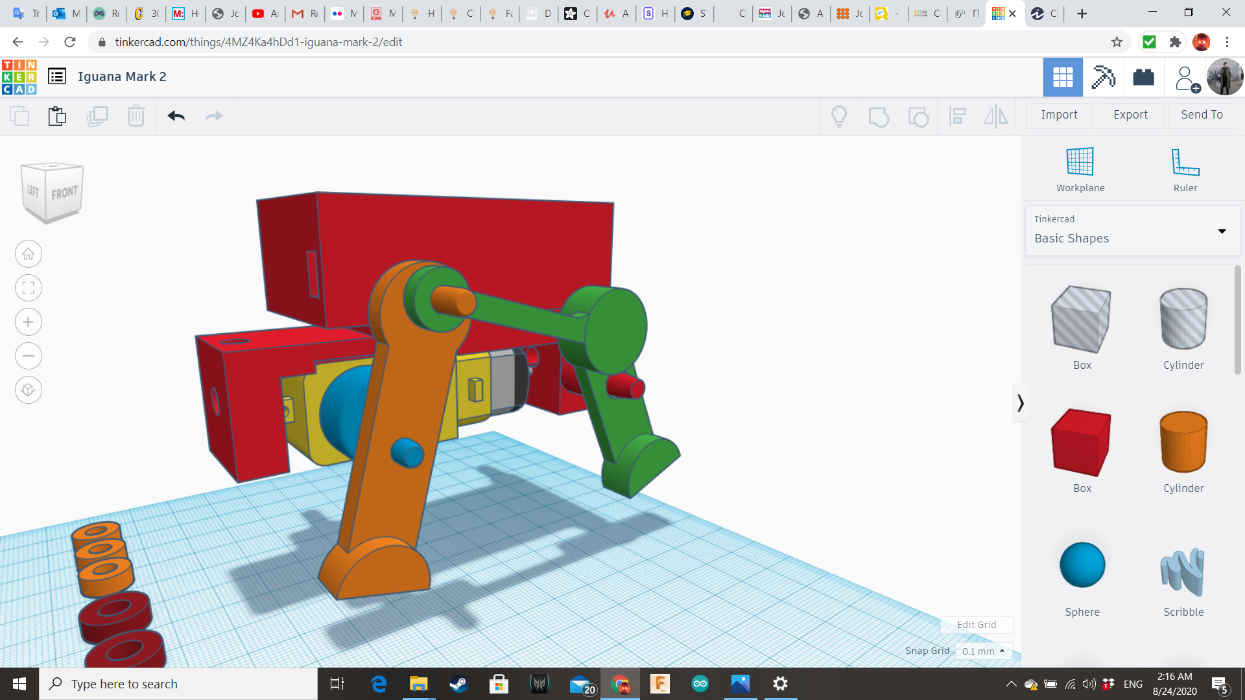Click the Import button
The height and width of the screenshot is (700, 1245).
click(1059, 115)
